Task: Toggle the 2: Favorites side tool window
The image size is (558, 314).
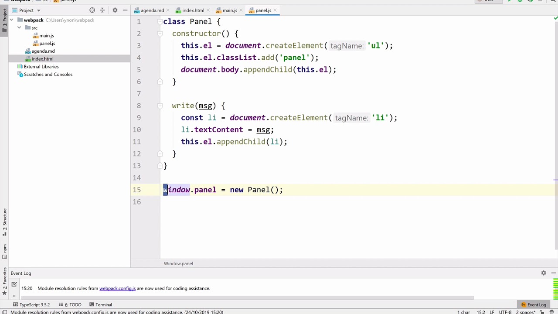Action: pyautogui.click(x=4, y=281)
